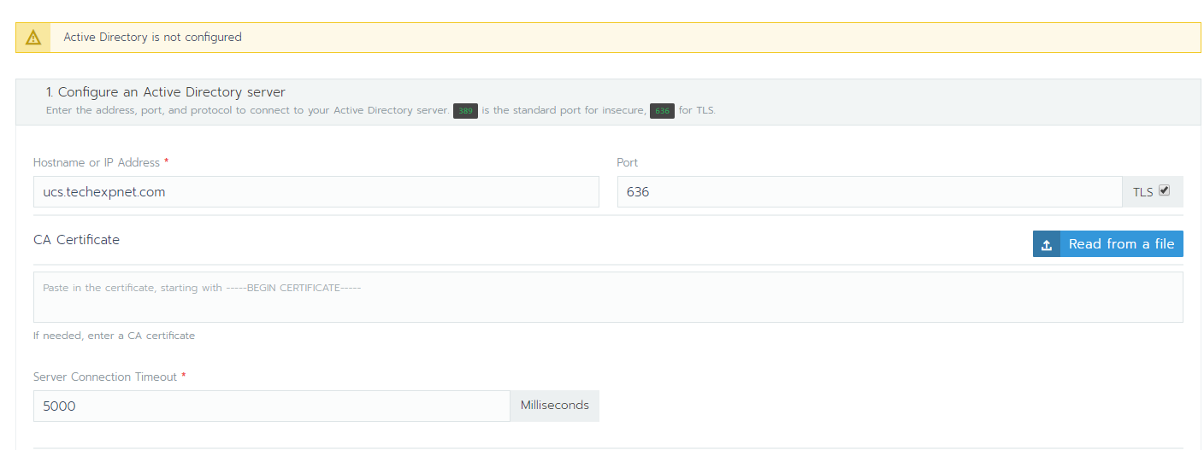Click the Milliseconds unit label

(x=555, y=406)
